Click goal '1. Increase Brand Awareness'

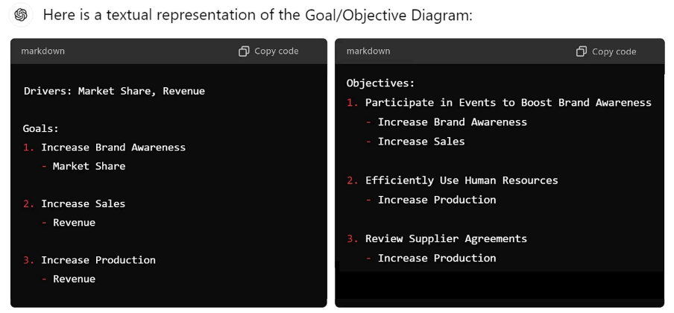pyautogui.click(x=104, y=148)
